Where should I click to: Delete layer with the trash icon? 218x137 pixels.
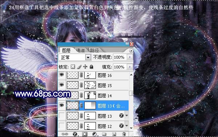tap(124, 134)
